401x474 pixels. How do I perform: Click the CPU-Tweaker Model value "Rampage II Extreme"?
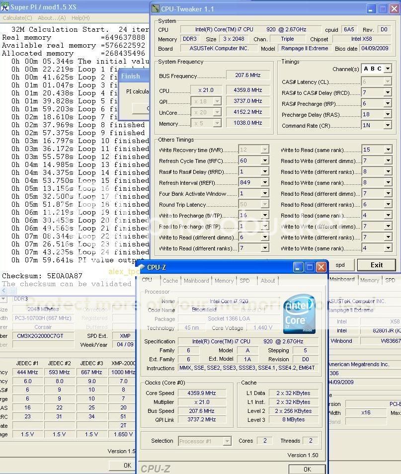click(x=305, y=48)
